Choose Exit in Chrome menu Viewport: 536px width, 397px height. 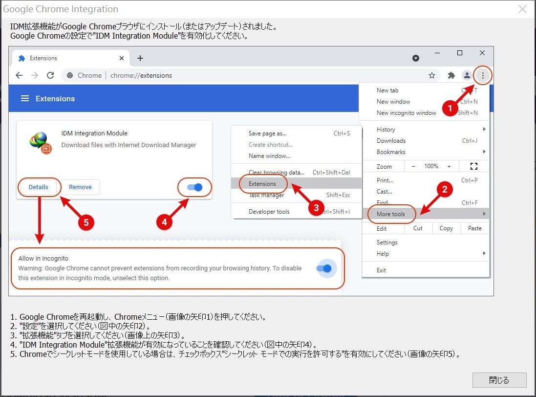[381, 270]
